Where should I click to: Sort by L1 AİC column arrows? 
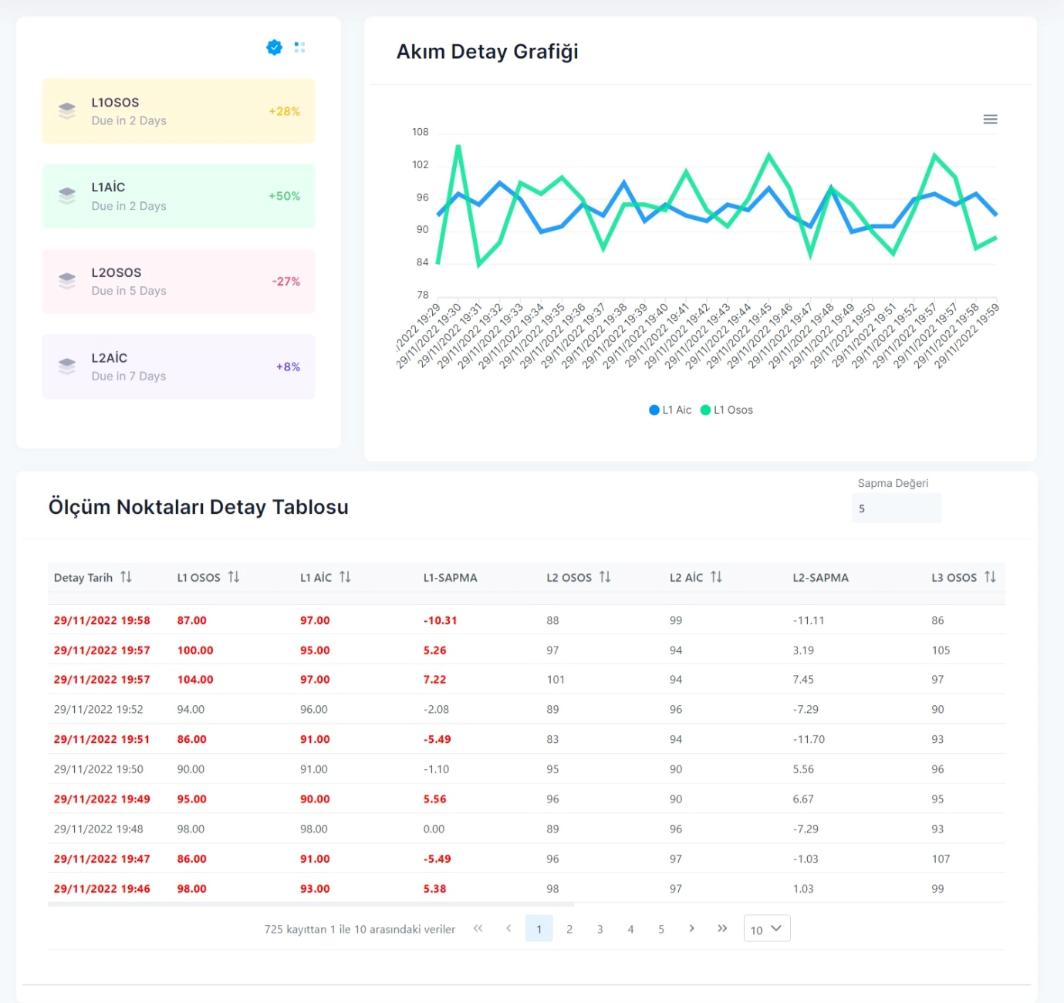coord(345,577)
